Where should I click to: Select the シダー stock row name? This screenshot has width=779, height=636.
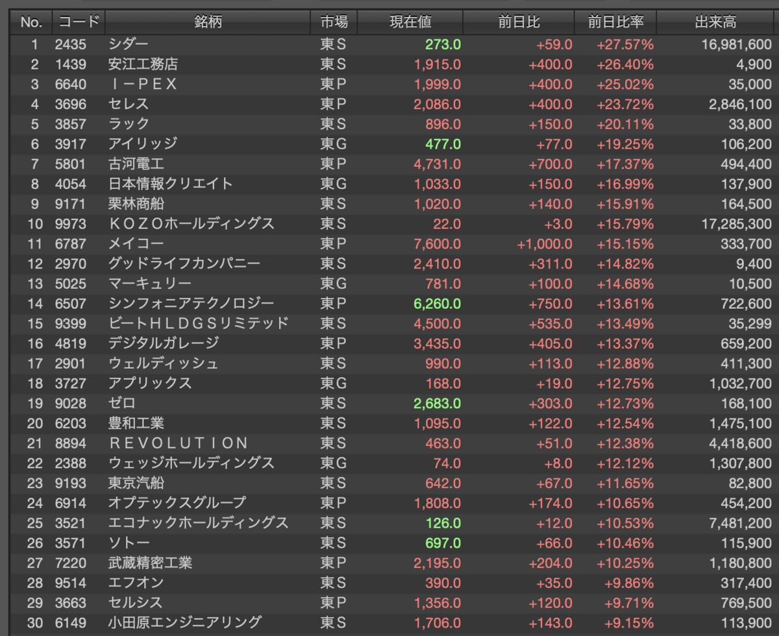[x=129, y=44]
